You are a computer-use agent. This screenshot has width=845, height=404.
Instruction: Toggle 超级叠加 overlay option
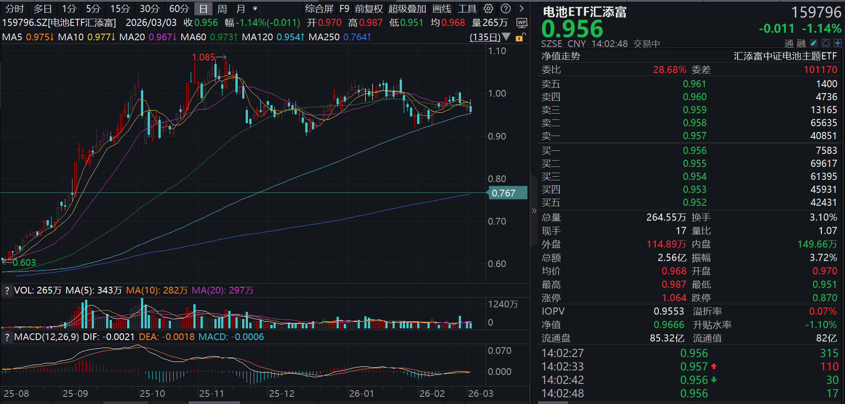407,9
